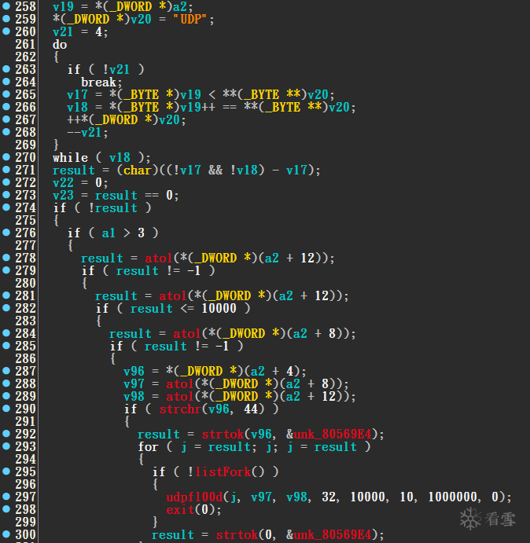
Task: Select variable v22 on line 272
Action: pos(63,182)
